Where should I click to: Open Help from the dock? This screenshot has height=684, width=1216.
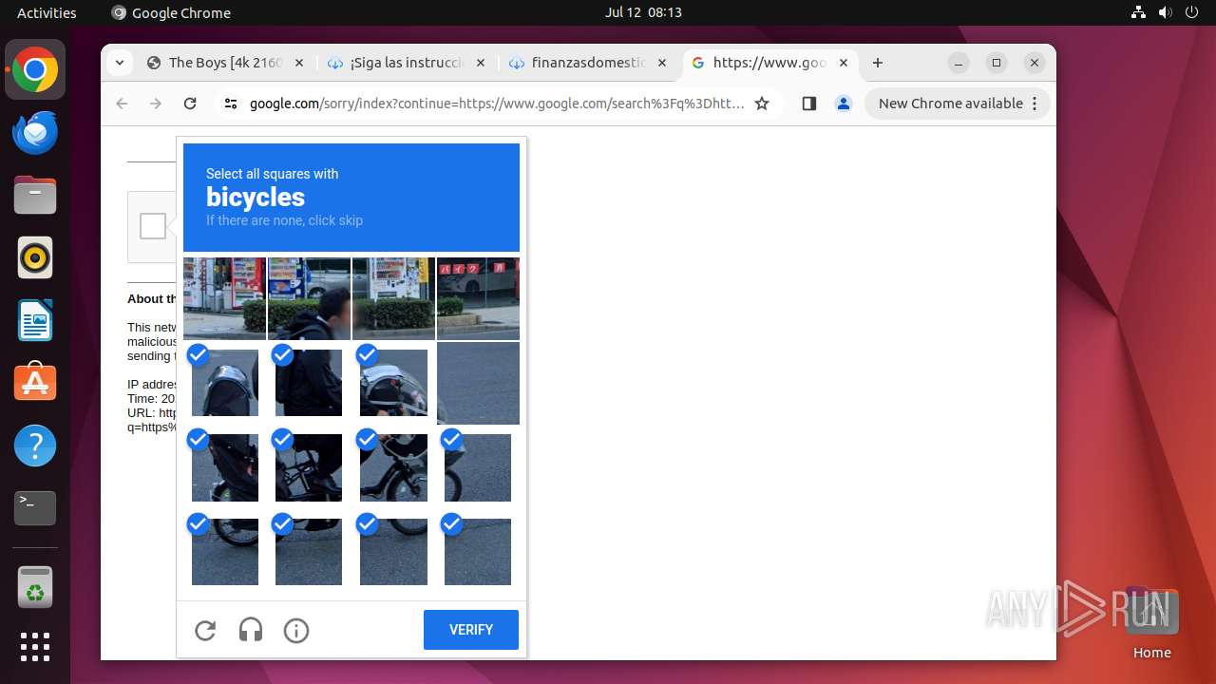pyautogui.click(x=35, y=446)
